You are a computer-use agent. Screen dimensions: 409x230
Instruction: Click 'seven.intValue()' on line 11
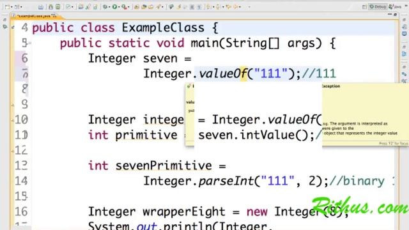click(256, 135)
